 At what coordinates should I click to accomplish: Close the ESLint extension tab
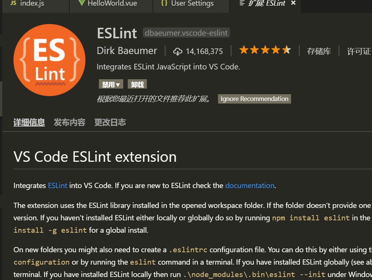(293, 3)
